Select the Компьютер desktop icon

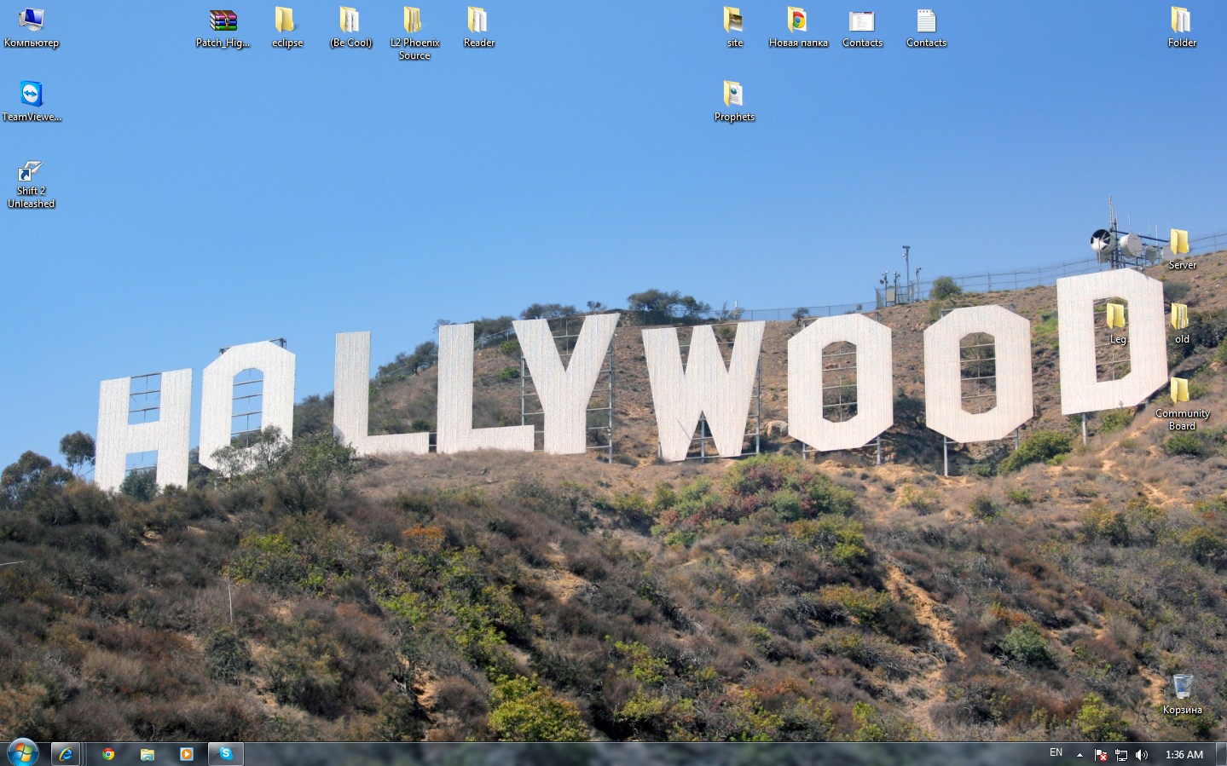click(x=32, y=28)
